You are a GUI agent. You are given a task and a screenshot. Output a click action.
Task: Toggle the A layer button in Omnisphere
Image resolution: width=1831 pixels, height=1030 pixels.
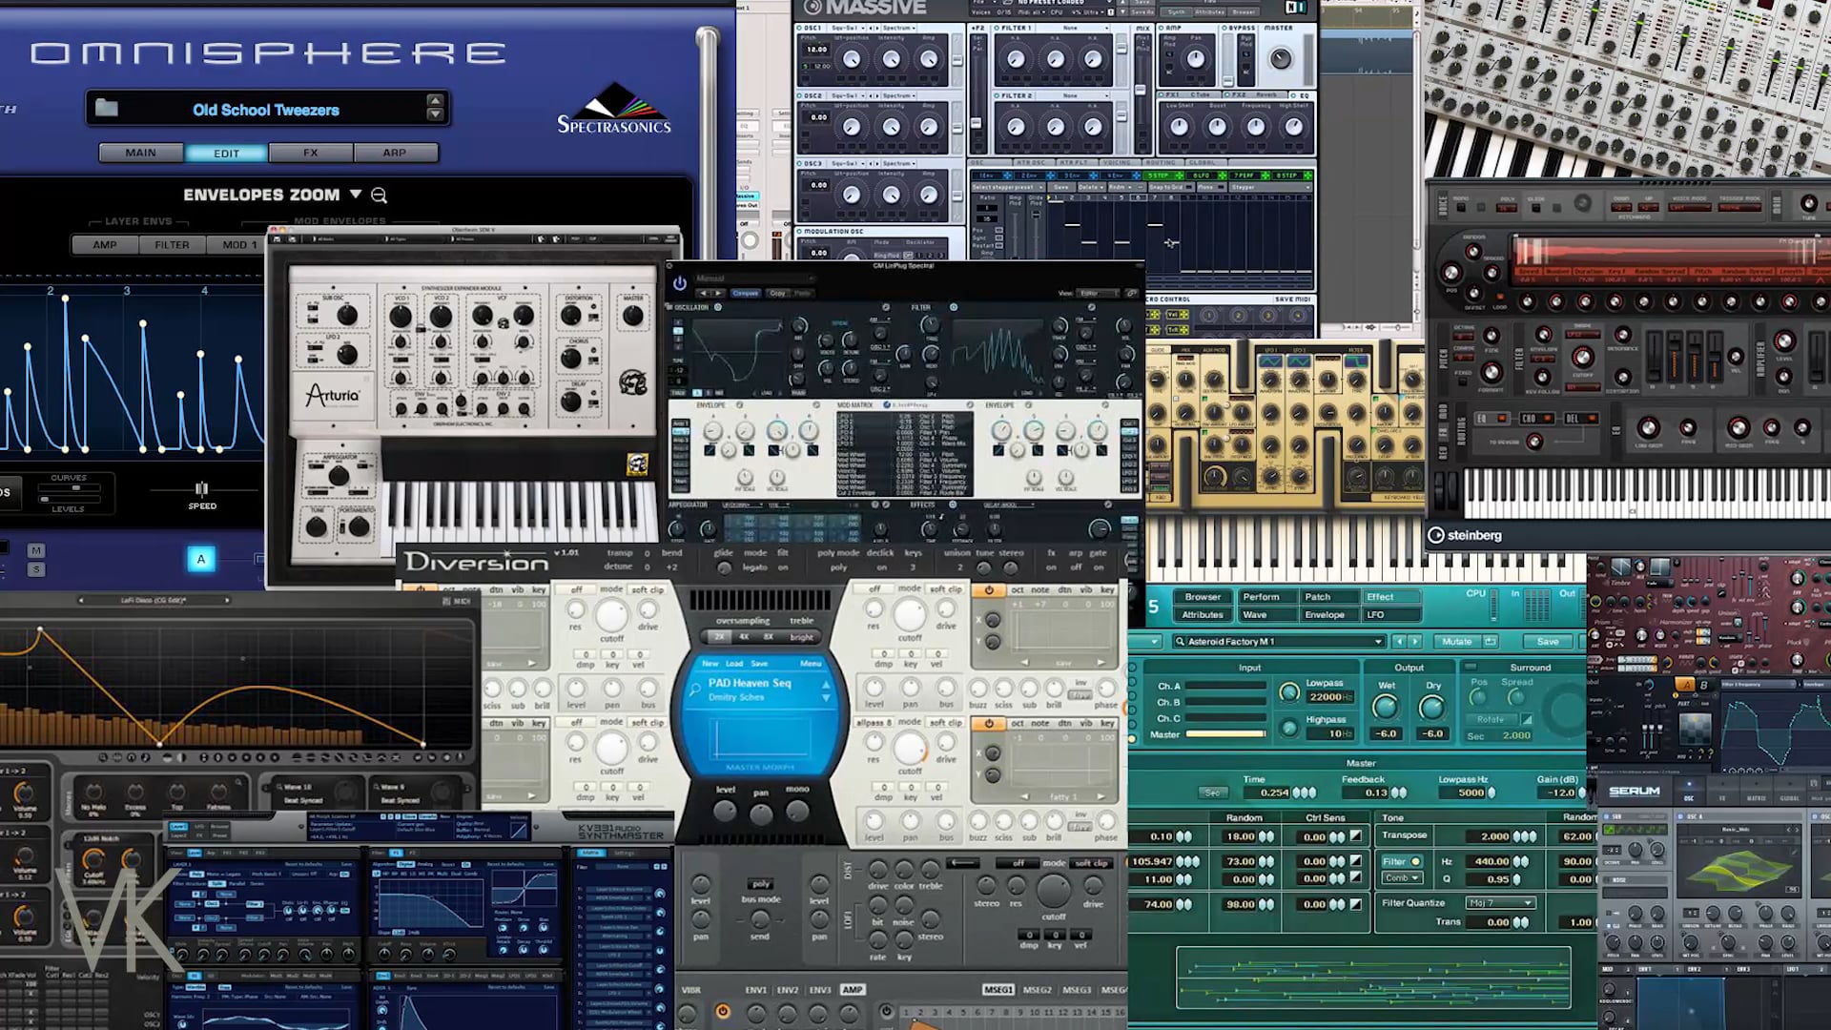[x=201, y=560]
